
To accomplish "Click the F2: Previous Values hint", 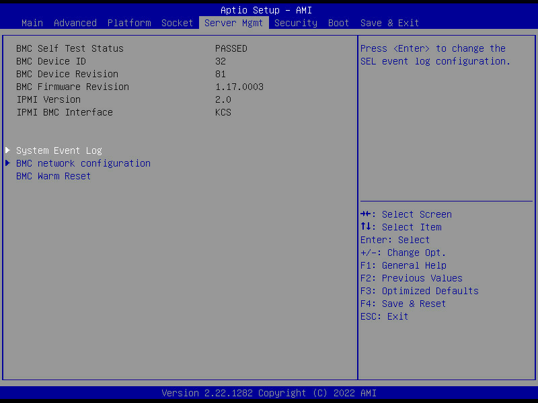I will point(412,278).
